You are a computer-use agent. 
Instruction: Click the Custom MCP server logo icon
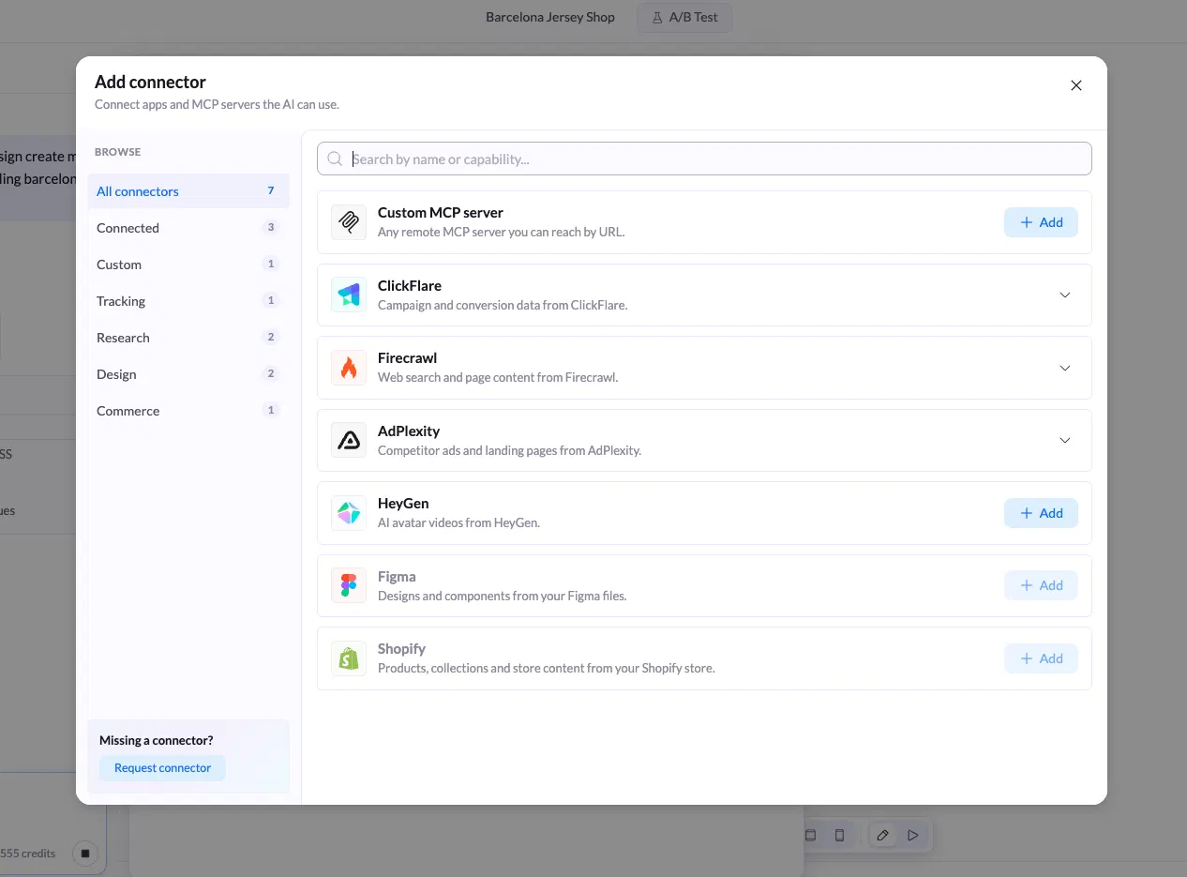click(x=349, y=222)
